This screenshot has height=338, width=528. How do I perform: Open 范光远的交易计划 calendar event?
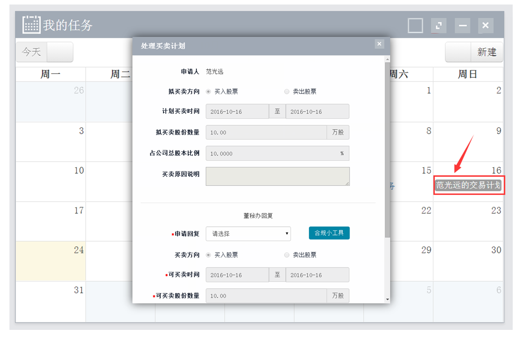(x=468, y=185)
